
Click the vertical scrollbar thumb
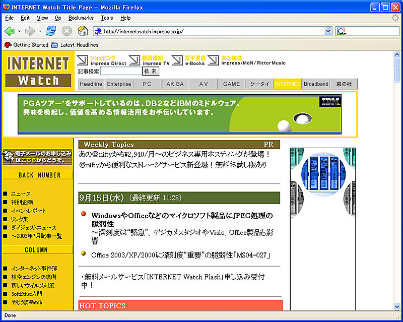(x=397, y=71)
